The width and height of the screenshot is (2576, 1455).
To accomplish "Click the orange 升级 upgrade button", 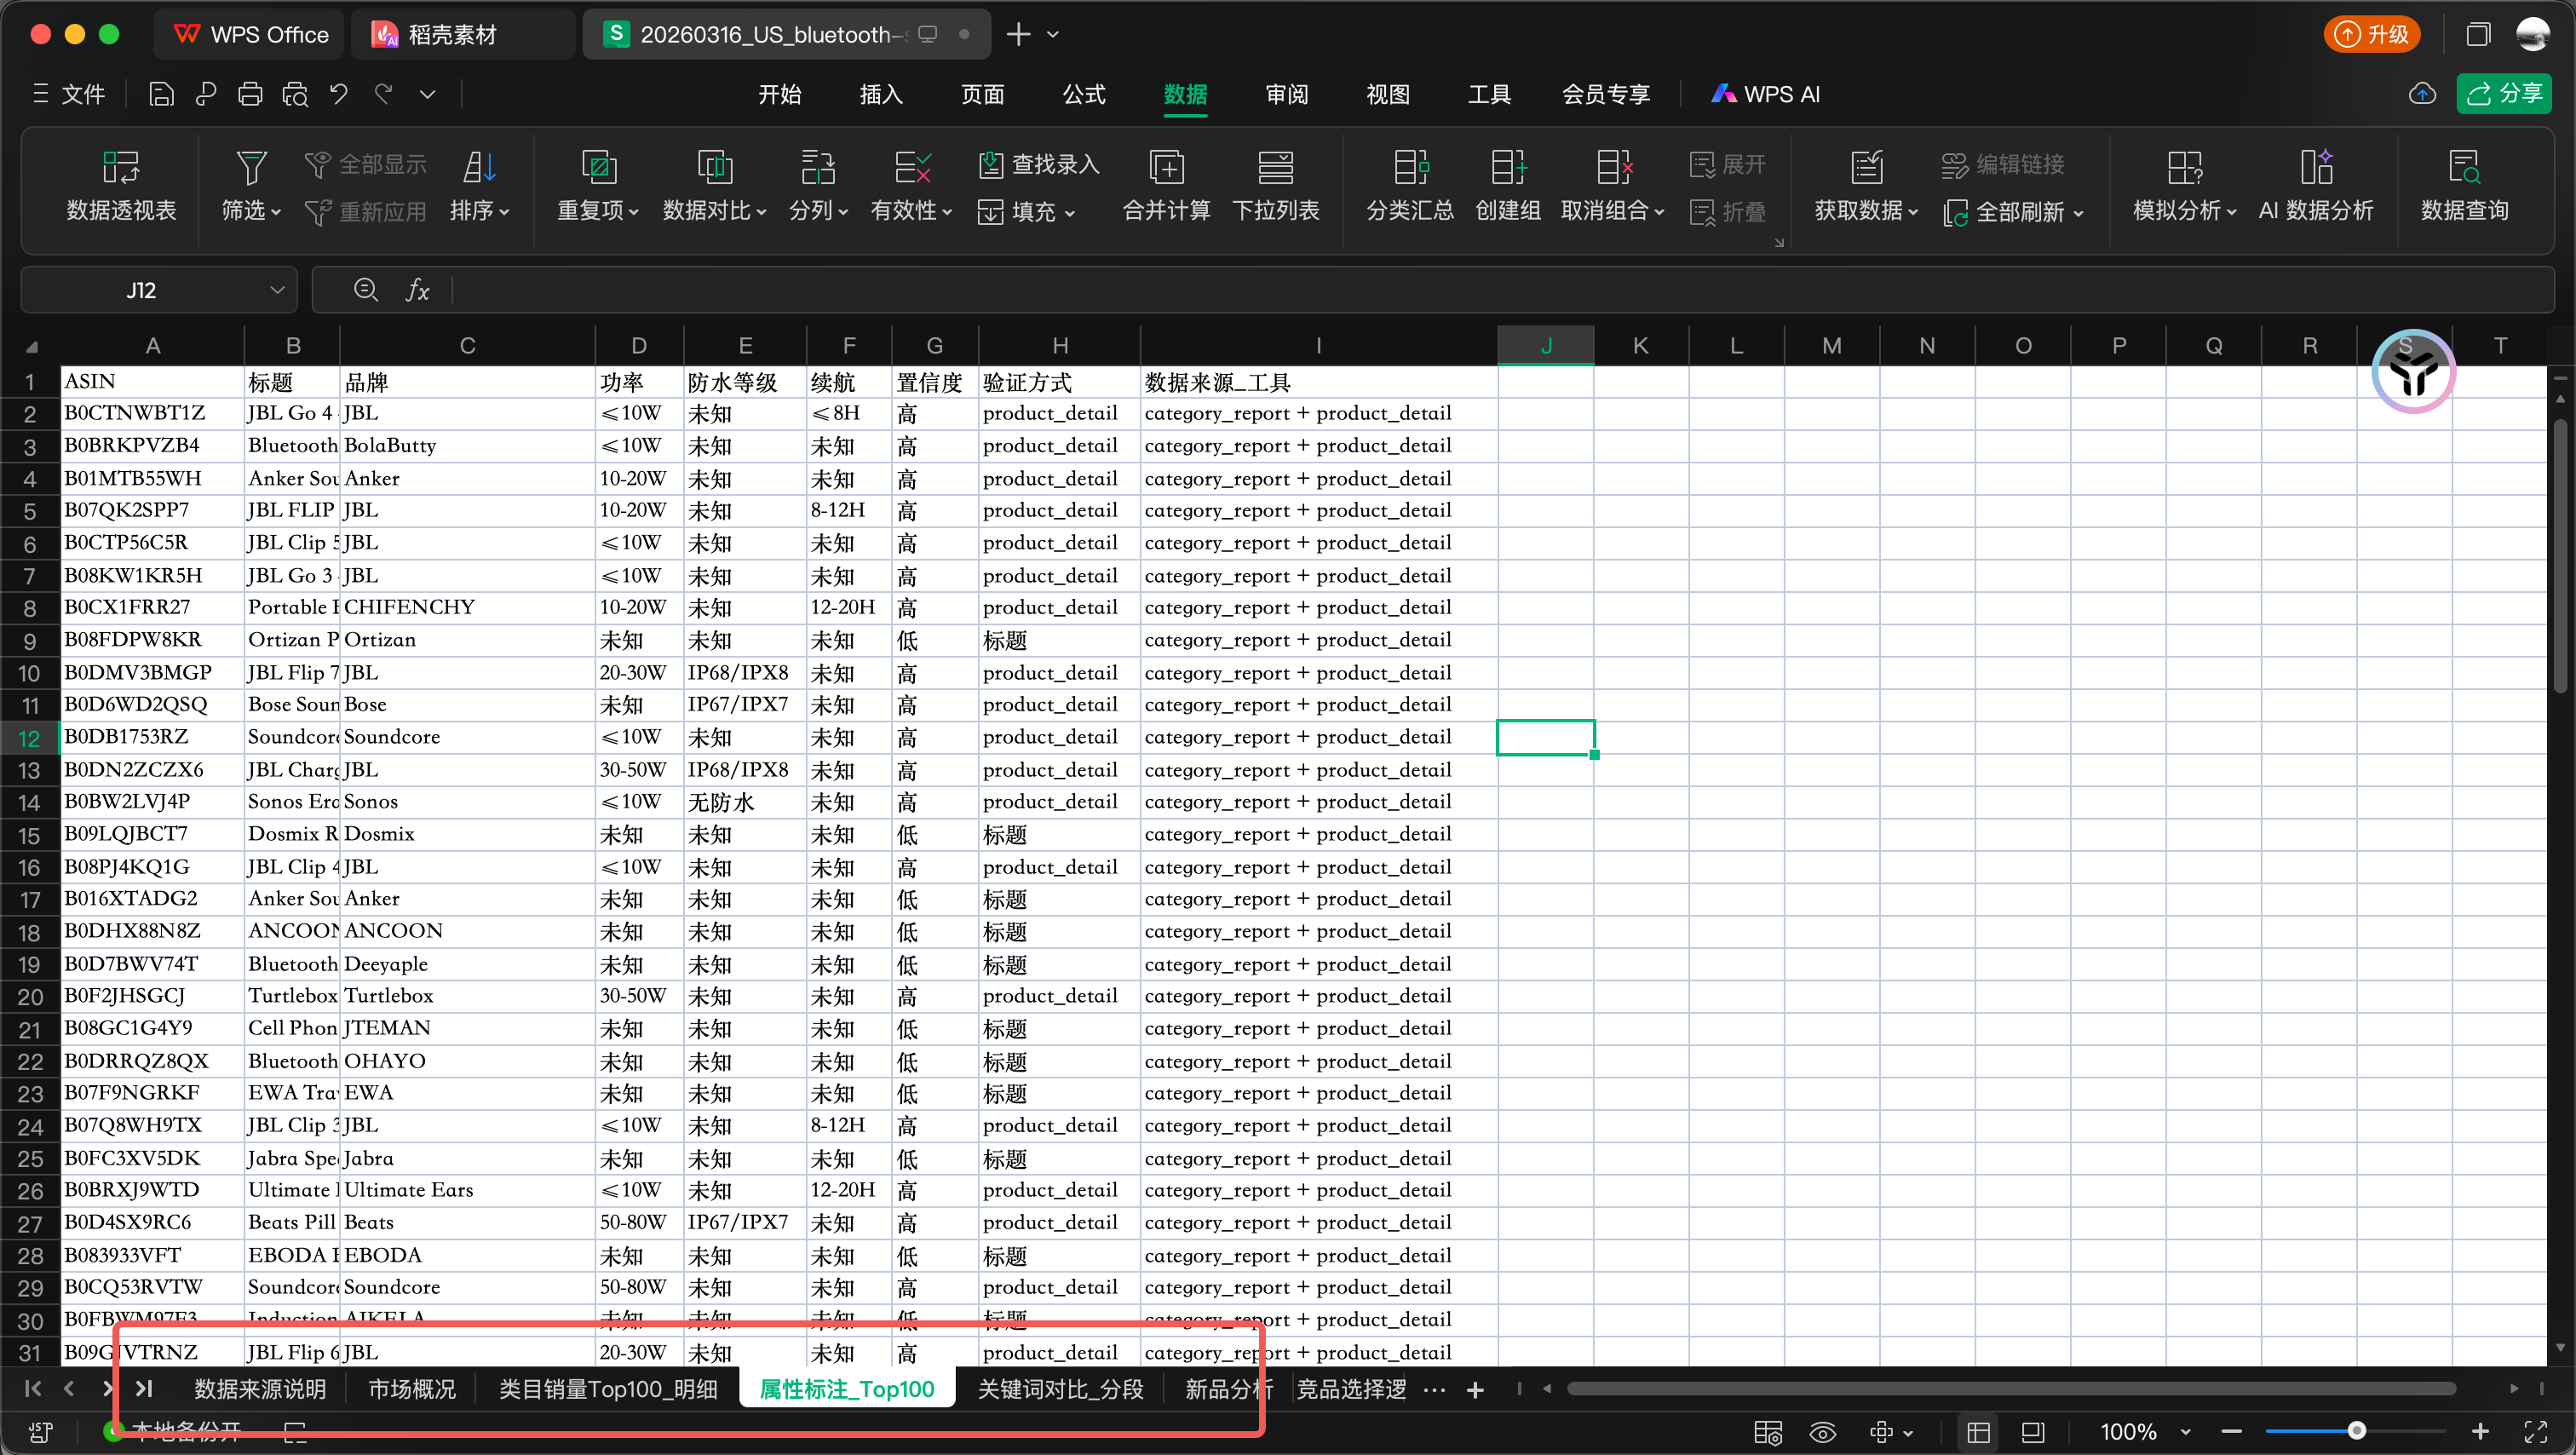I will [2371, 34].
